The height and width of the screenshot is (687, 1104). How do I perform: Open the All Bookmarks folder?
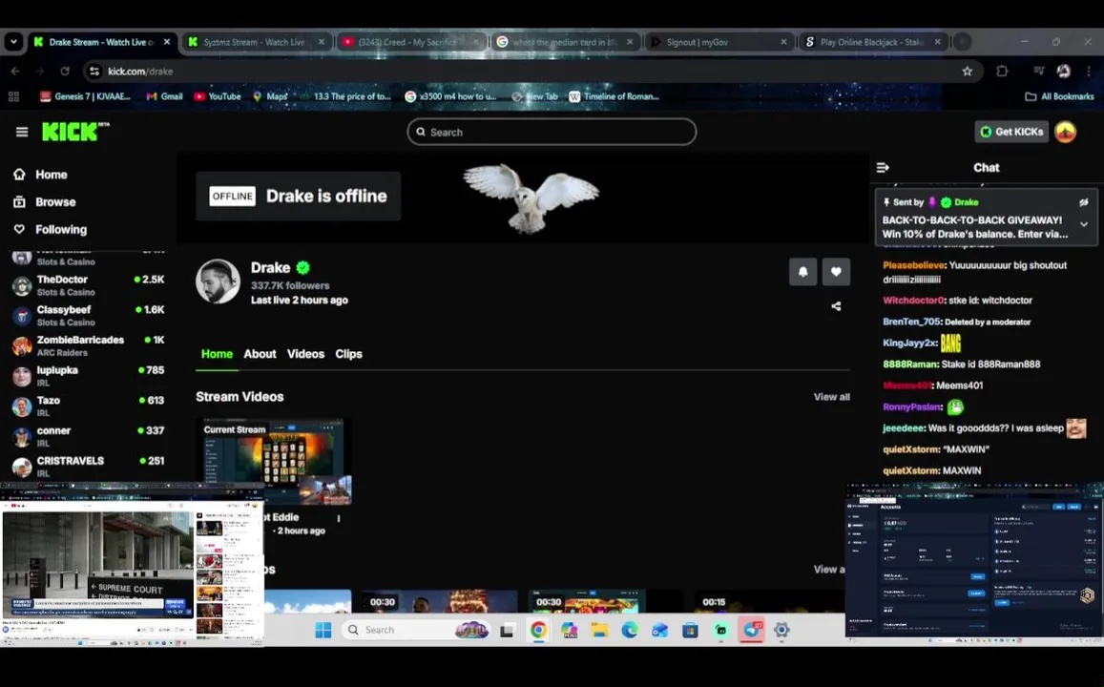(x=1059, y=96)
